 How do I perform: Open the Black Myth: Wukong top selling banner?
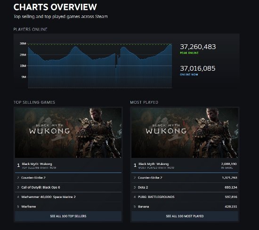tap(68, 133)
